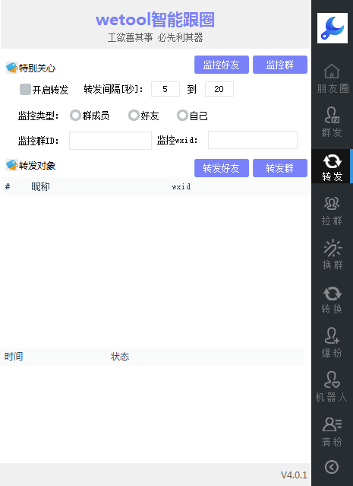Select the 群成员 radio button
This screenshot has width=353, height=486.
pyautogui.click(x=75, y=116)
